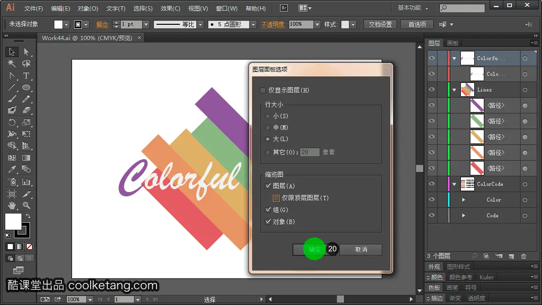The image size is (542, 305).
Task: Select the Pen tool
Action: pos(12,76)
